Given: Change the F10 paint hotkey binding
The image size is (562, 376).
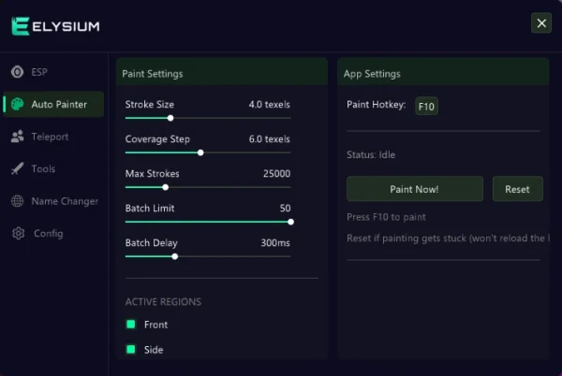Looking at the screenshot, I should (426, 107).
